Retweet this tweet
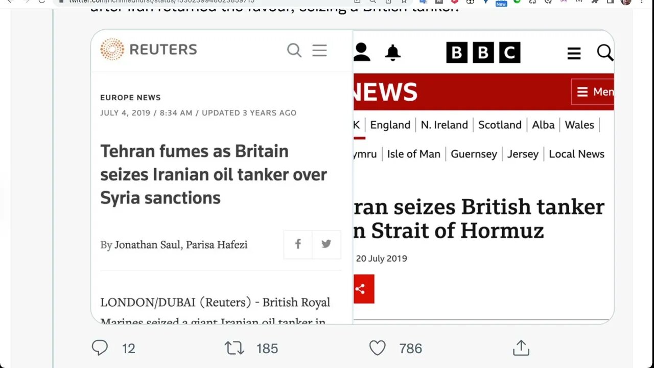Viewport: 654px width, 368px height. [235, 348]
